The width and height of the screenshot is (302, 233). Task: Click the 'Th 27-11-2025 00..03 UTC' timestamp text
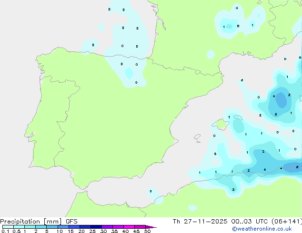click(220, 222)
